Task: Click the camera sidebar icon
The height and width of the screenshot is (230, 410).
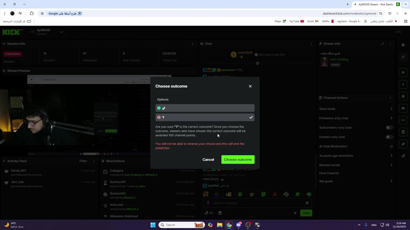Action: pos(403,132)
